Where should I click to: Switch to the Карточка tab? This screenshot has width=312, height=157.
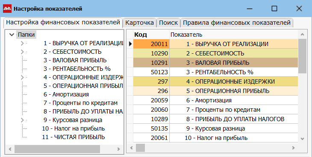pyautogui.click(x=139, y=23)
